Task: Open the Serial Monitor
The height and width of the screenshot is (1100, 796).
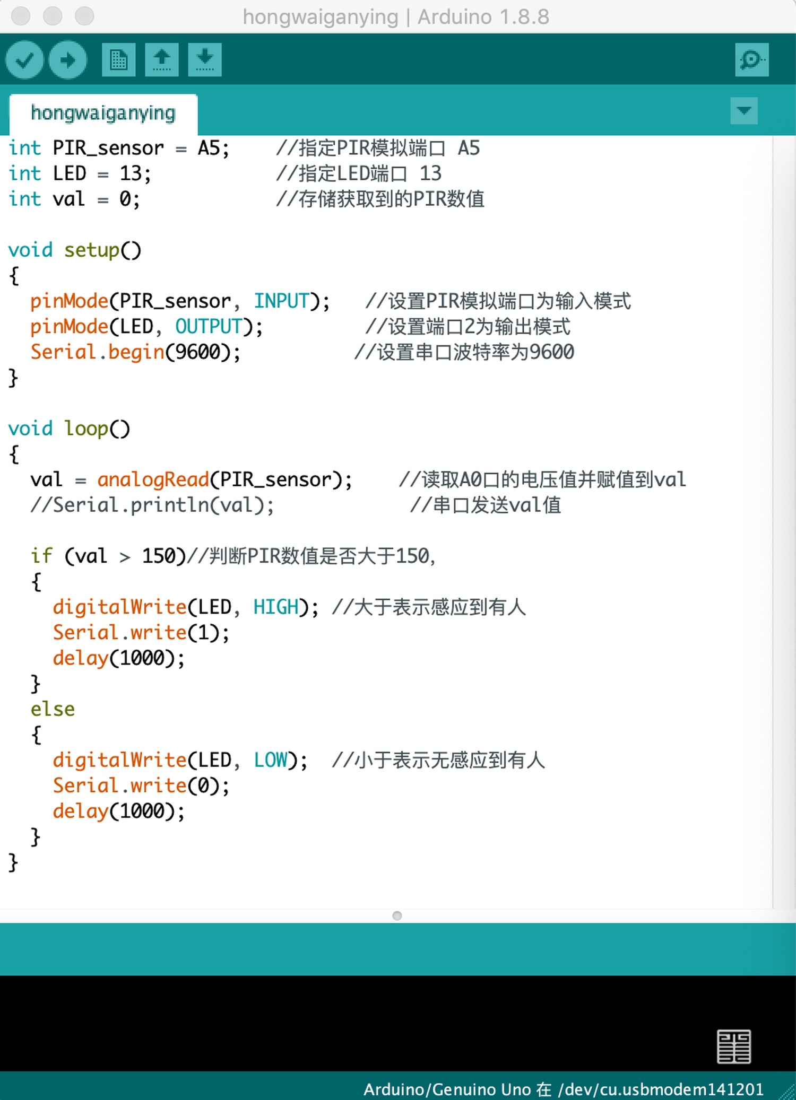Action: 751,60
